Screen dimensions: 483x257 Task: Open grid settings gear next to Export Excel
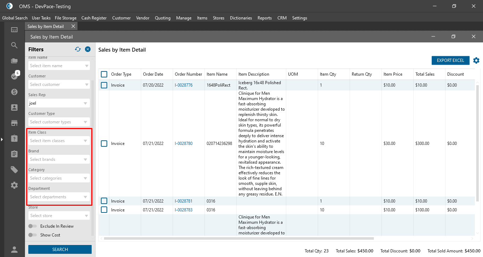pyautogui.click(x=476, y=60)
